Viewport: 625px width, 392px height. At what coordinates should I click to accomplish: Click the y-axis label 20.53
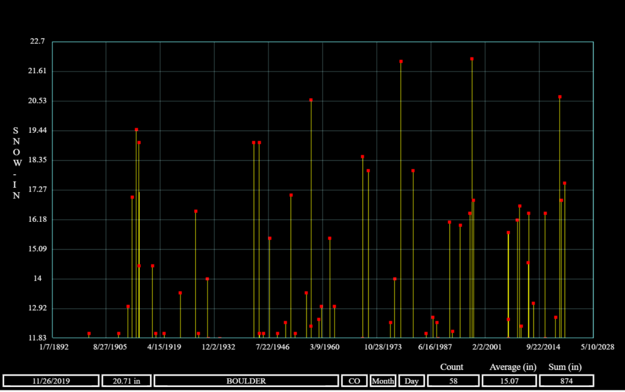coord(37,101)
